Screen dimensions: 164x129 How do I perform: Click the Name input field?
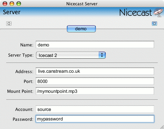95,44
